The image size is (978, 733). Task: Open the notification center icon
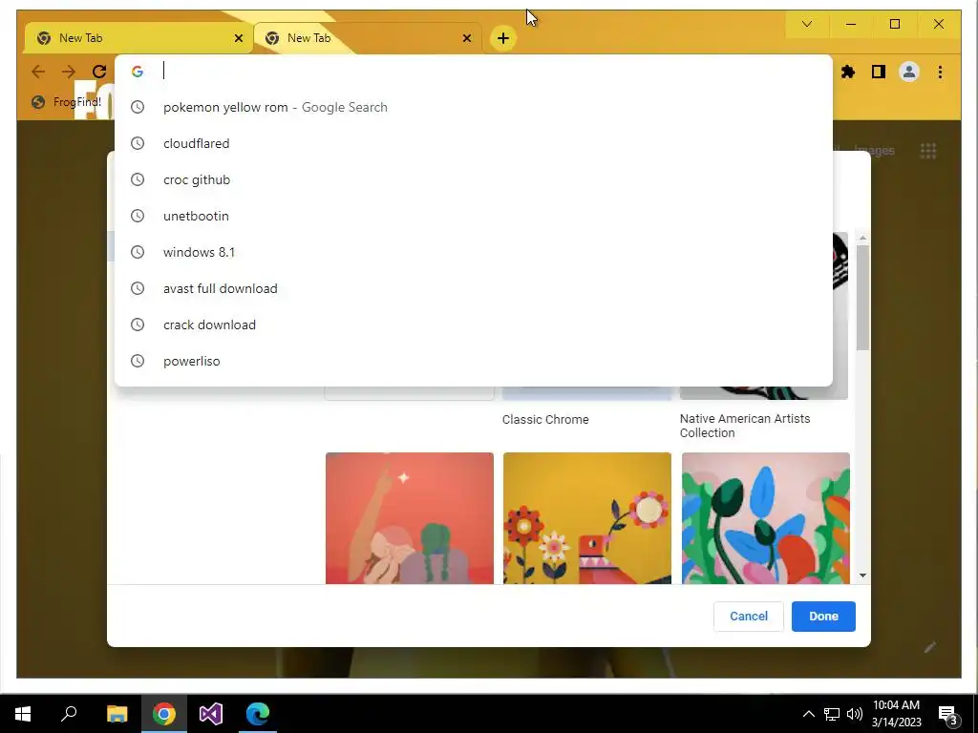(x=948, y=714)
